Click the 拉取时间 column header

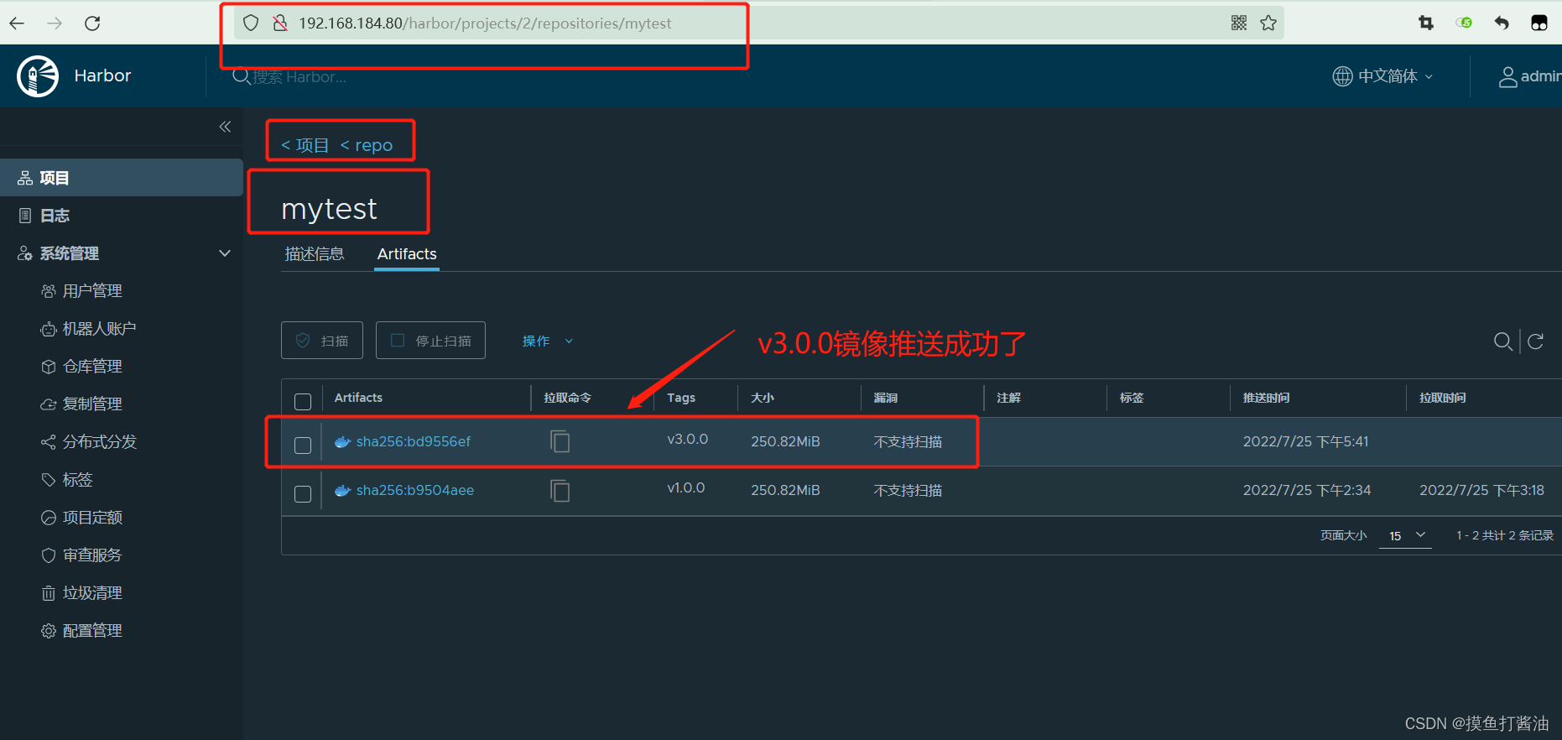point(1442,398)
